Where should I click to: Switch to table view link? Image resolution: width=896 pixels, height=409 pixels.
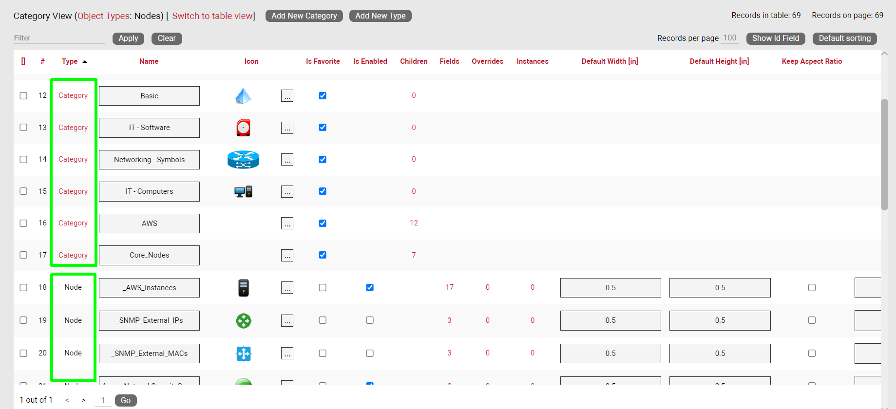(212, 16)
